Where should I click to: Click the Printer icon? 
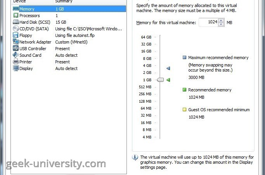(x=16, y=61)
